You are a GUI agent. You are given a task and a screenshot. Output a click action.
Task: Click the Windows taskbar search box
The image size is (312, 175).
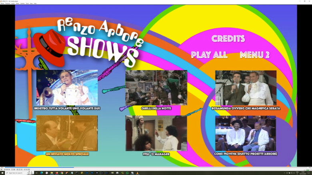[x=16, y=173]
